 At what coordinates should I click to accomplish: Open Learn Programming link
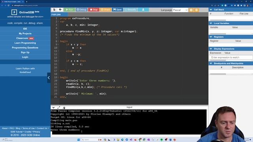click(25, 43)
